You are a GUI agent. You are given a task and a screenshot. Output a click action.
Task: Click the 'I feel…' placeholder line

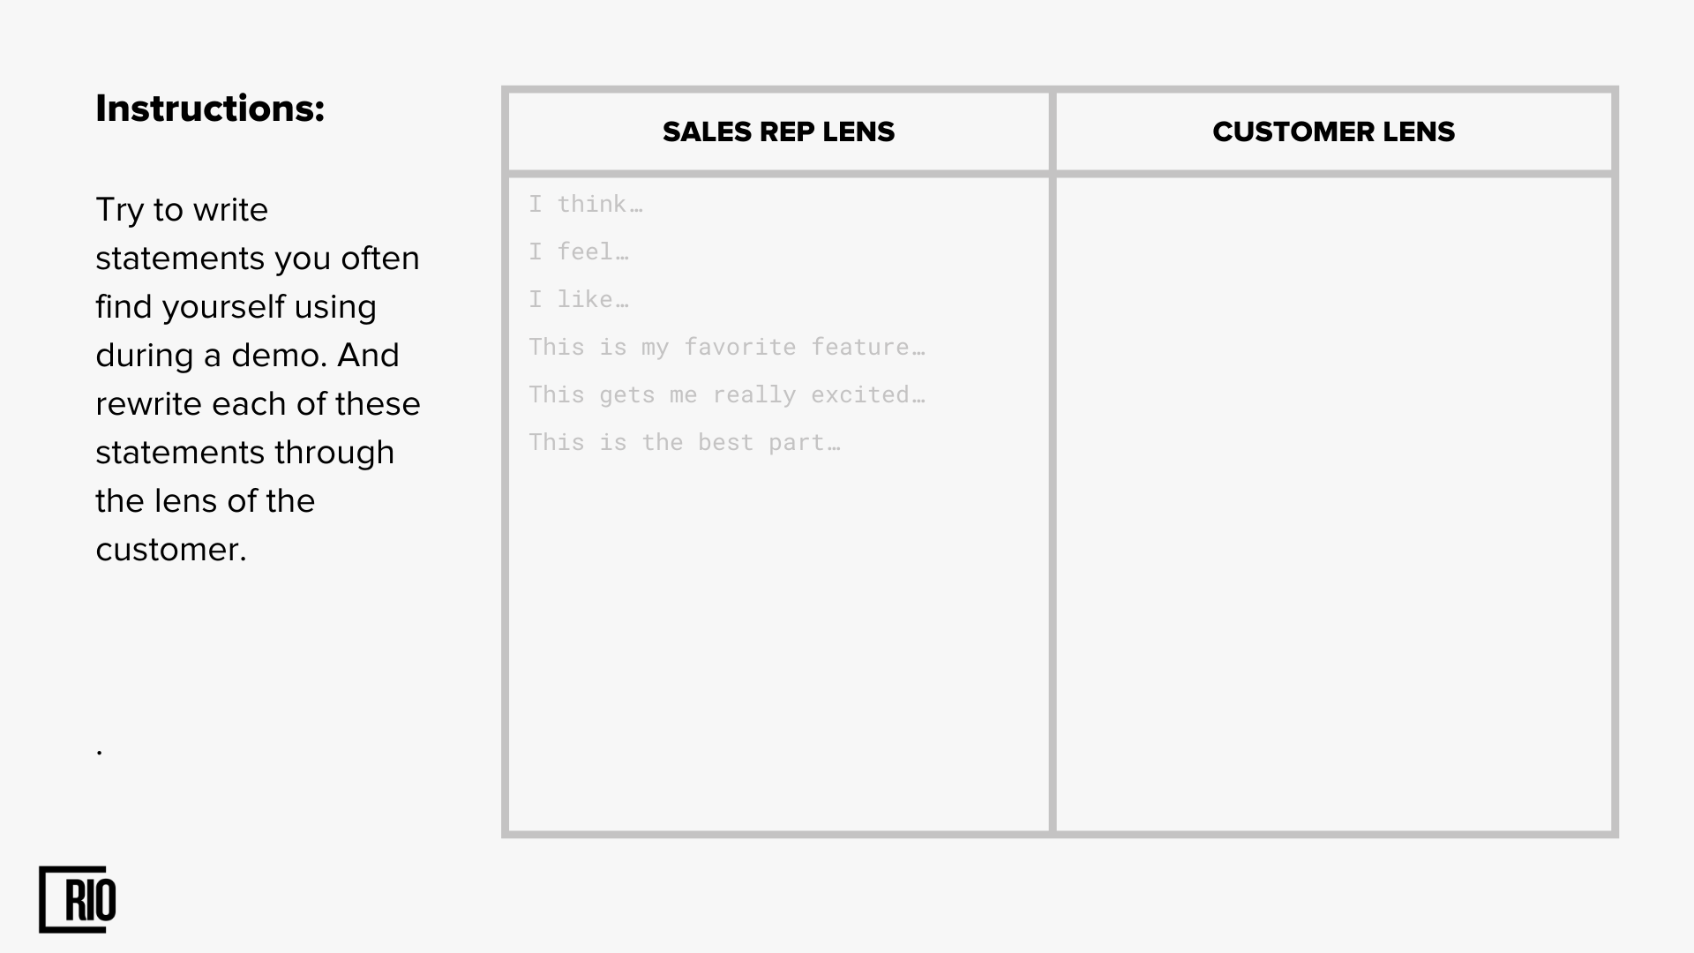[579, 251]
